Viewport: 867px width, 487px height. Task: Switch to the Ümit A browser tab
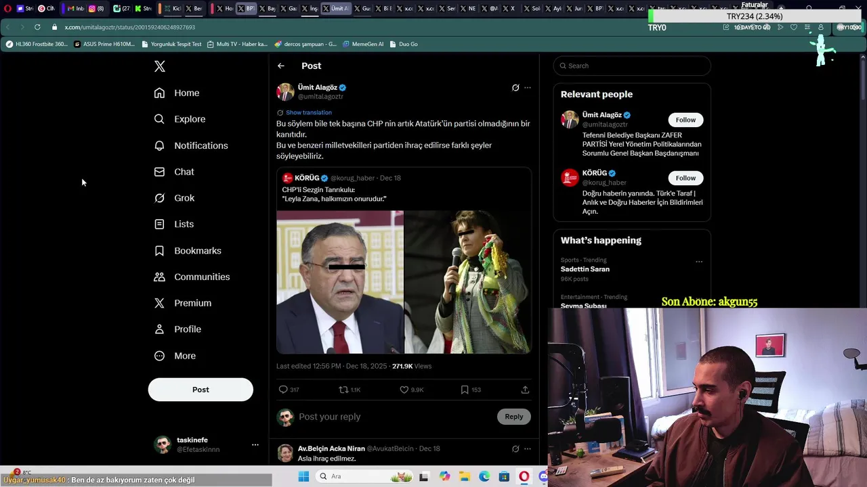point(335,9)
